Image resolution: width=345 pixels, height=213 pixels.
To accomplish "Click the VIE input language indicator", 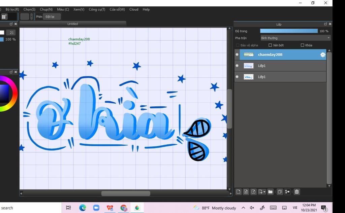I will click(x=295, y=208).
